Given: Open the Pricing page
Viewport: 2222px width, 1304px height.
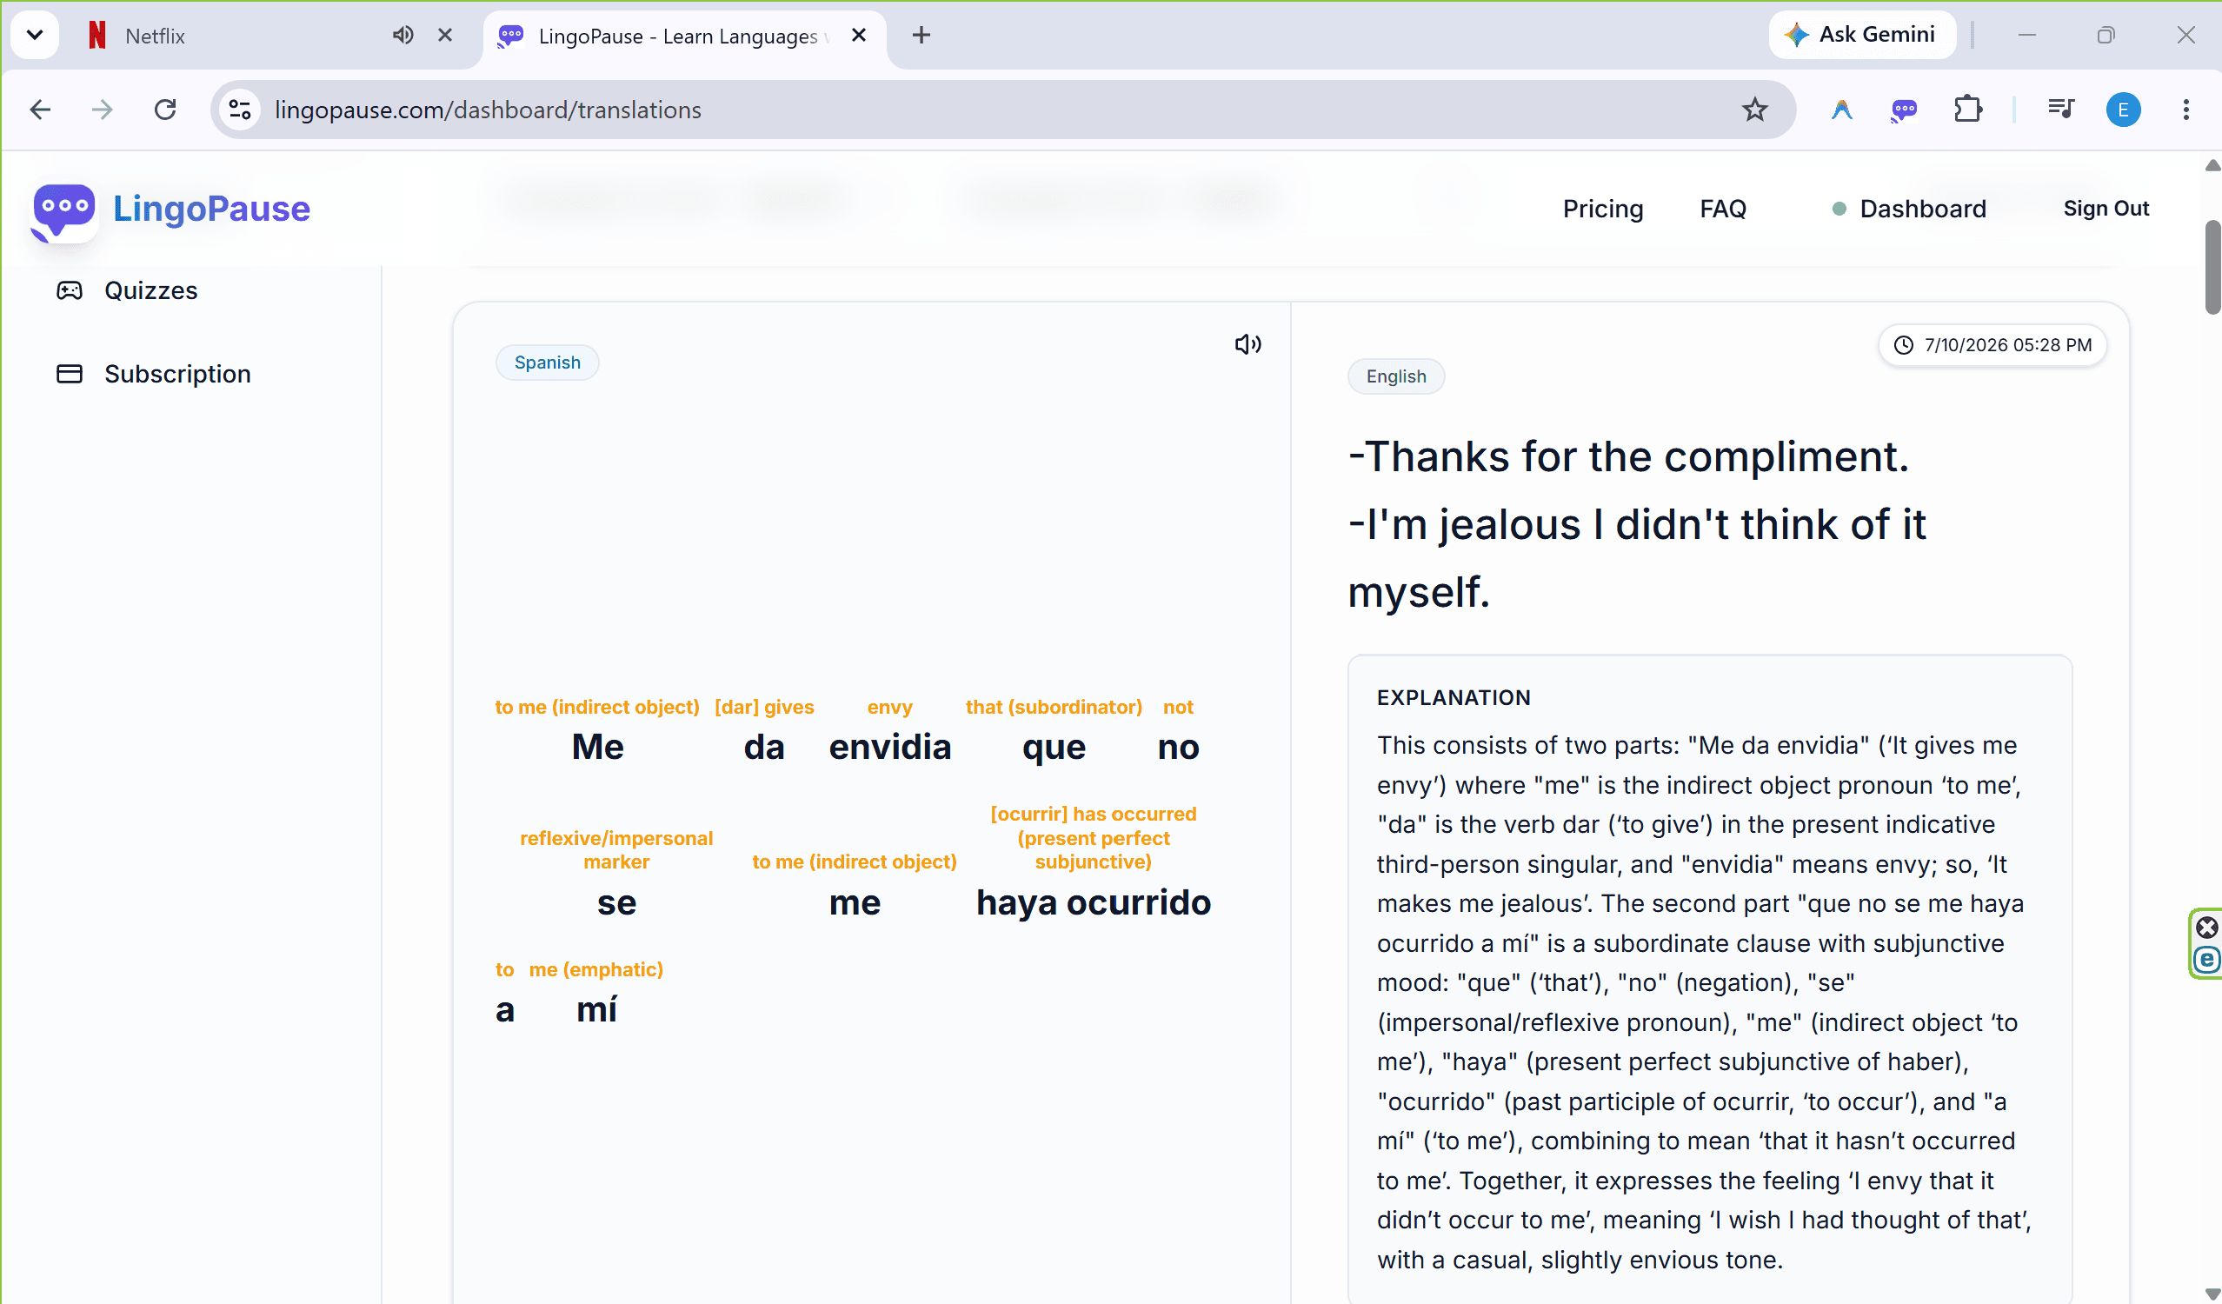Looking at the screenshot, I should click(1603, 209).
